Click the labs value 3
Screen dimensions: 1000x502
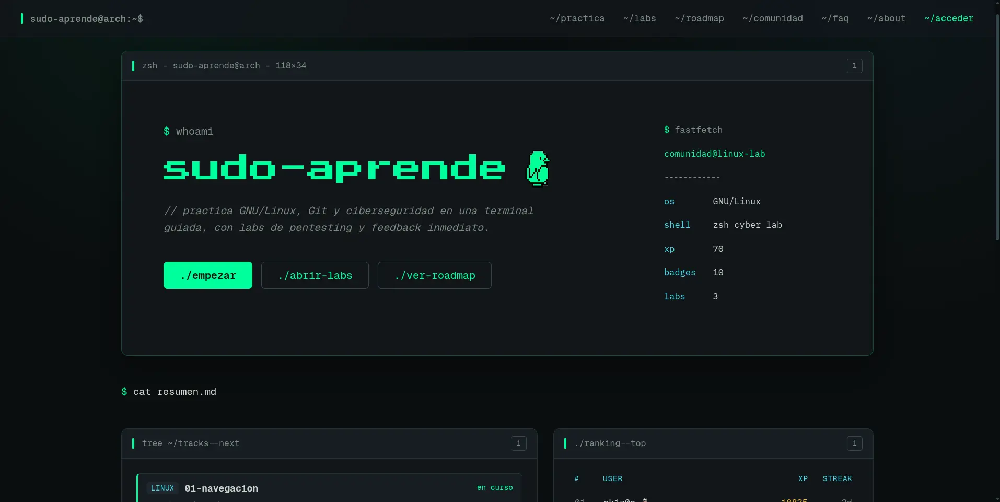(x=716, y=296)
